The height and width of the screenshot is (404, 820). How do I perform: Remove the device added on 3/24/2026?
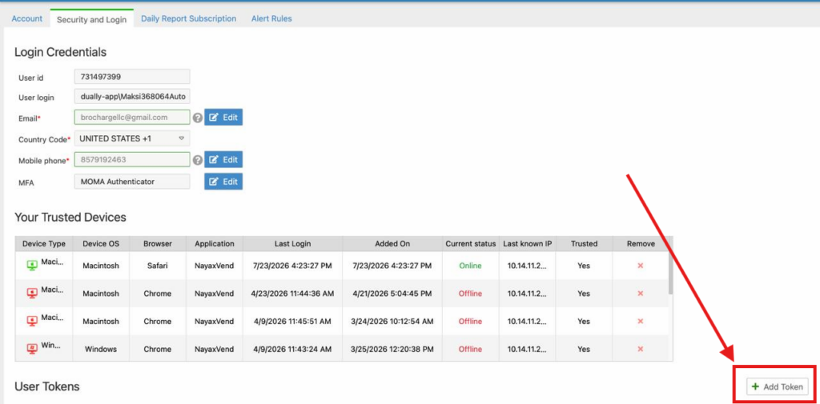coord(640,322)
